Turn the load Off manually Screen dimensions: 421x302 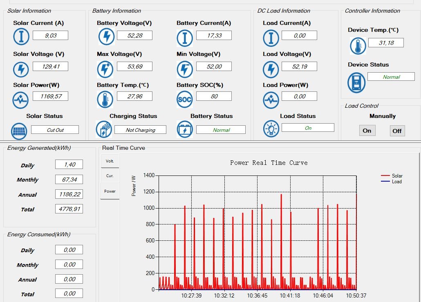(397, 131)
